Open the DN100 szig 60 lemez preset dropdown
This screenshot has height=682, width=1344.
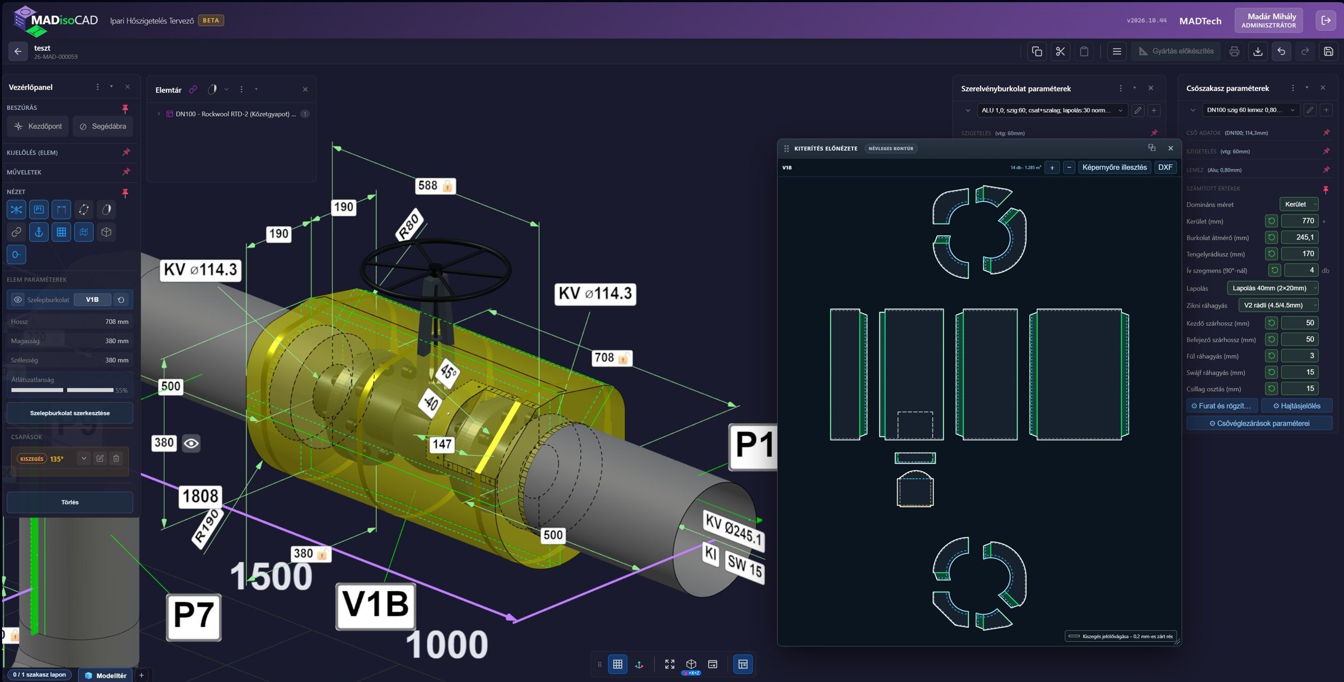click(1250, 110)
